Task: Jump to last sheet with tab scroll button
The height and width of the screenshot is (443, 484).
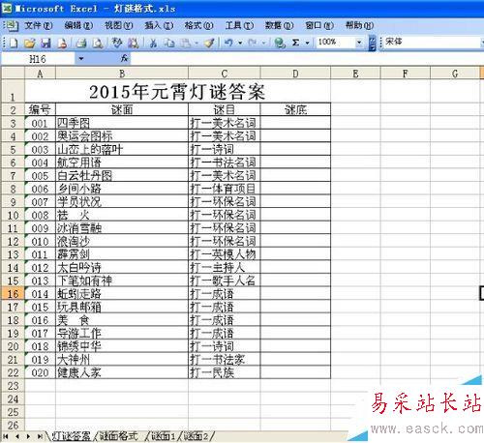Action: click(x=40, y=436)
